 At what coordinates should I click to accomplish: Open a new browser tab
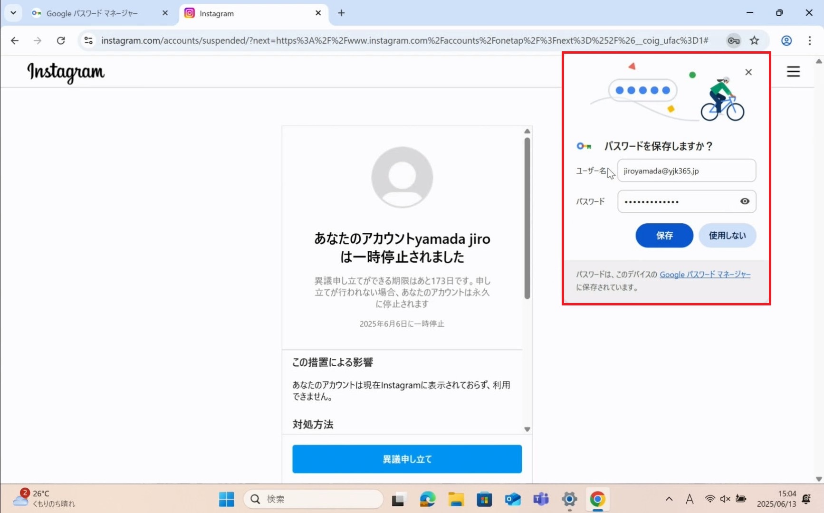coord(341,13)
